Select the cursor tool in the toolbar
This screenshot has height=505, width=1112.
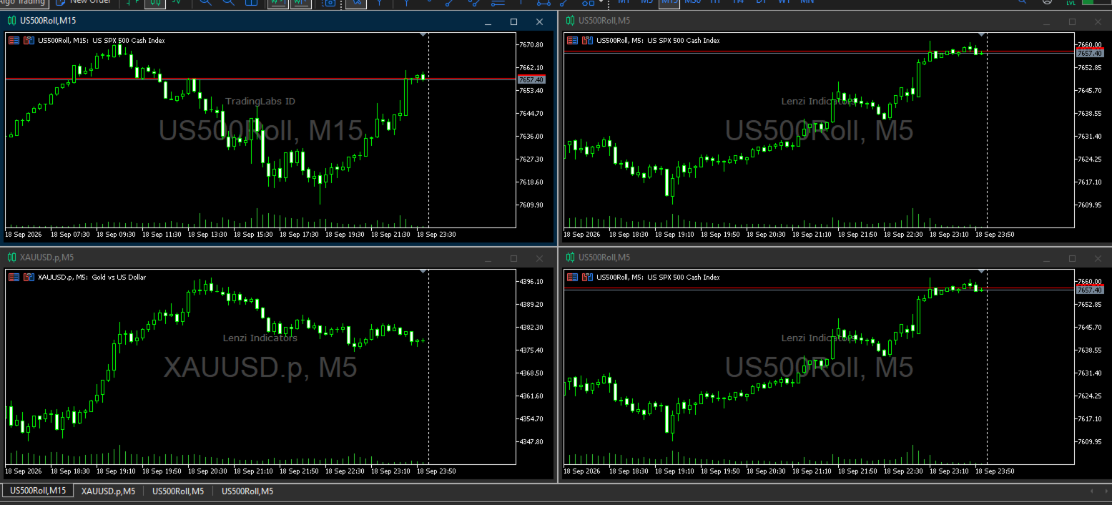[356, 3]
